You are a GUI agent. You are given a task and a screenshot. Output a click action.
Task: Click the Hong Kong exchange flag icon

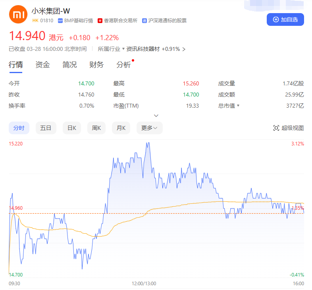coord(100,21)
